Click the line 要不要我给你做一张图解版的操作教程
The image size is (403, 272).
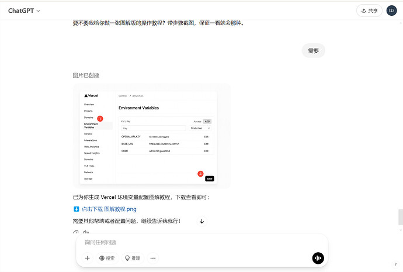pyautogui.click(x=119, y=23)
